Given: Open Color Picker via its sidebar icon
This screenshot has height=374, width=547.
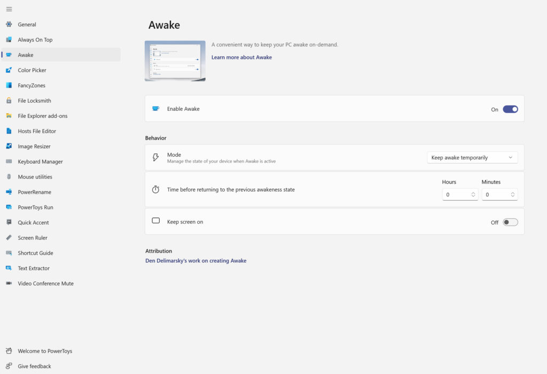Looking at the screenshot, I should coord(9,70).
